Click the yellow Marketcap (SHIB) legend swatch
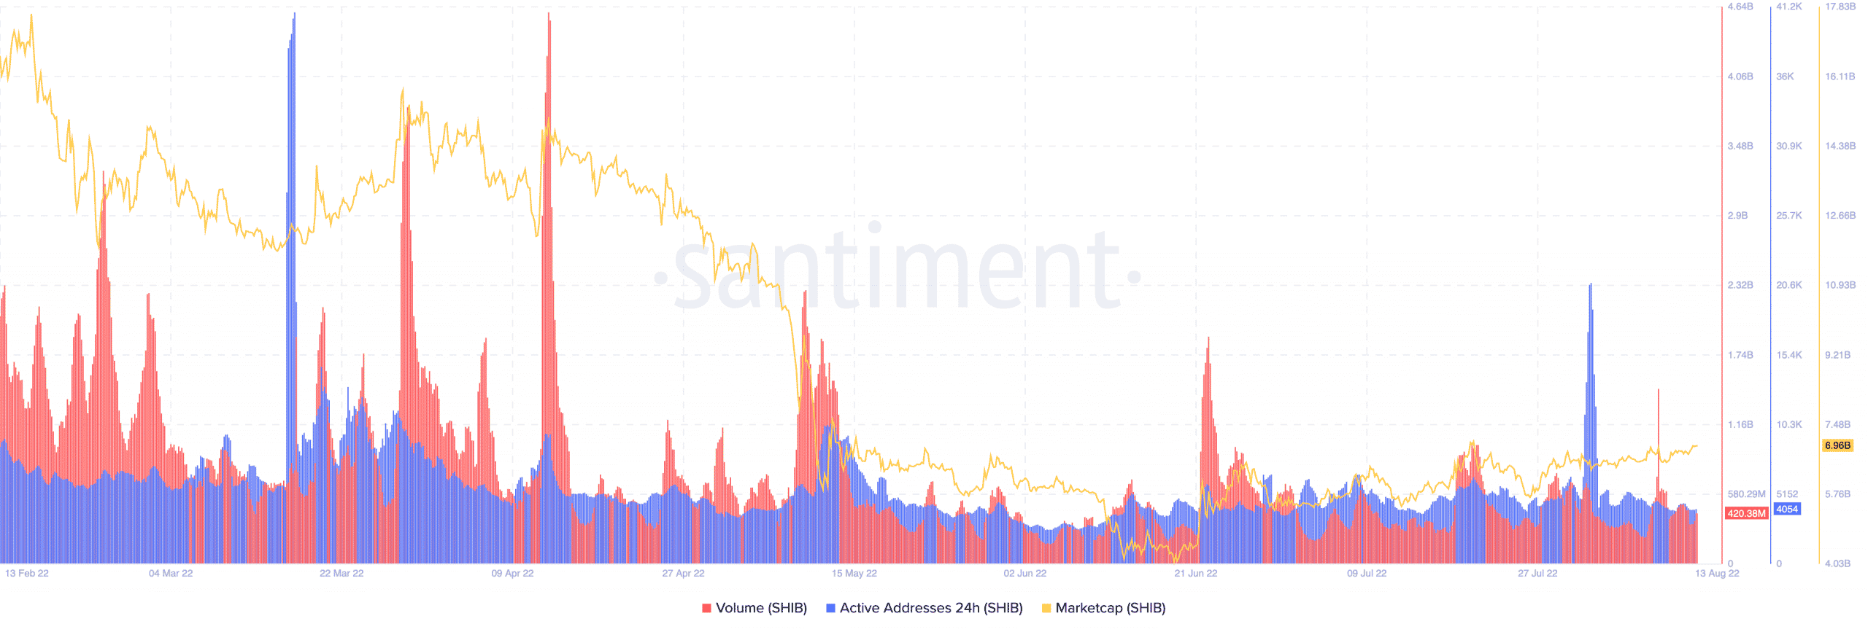Image resolution: width=1868 pixels, height=632 pixels. pyautogui.click(x=1046, y=608)
